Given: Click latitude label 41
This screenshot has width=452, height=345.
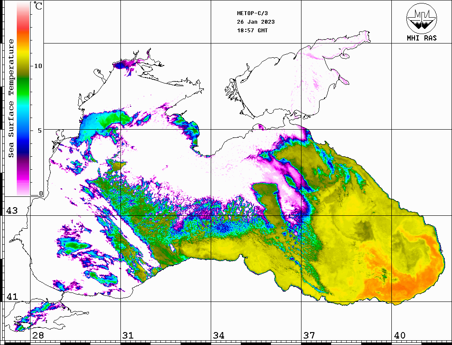Looking at the screenshot, I should coord(12,296).
